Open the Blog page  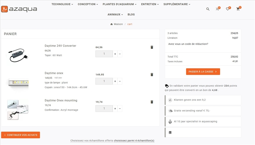tap(131, 14)
